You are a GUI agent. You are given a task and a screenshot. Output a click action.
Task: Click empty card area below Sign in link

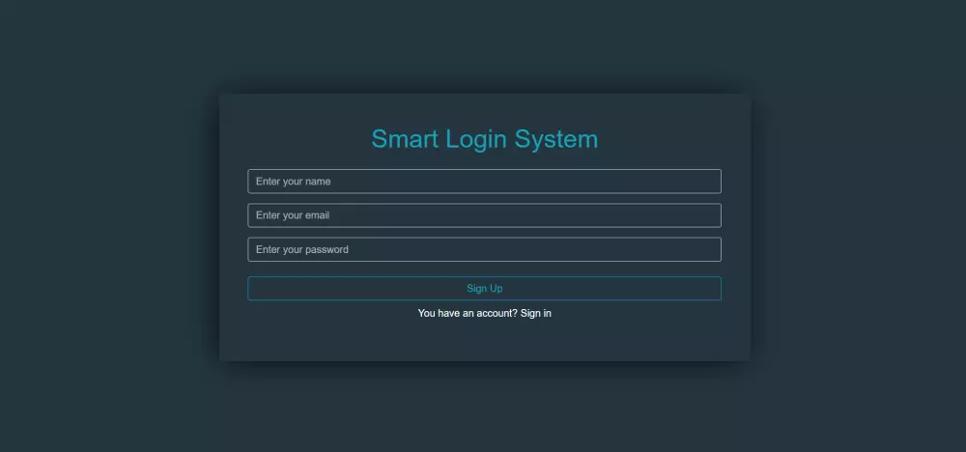coord(484,341)
